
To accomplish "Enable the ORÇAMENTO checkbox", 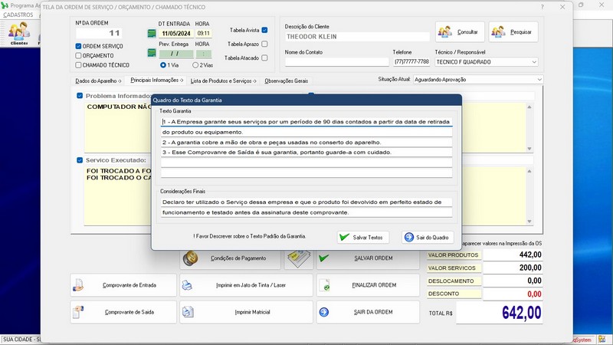I will [x=78, y=56].
